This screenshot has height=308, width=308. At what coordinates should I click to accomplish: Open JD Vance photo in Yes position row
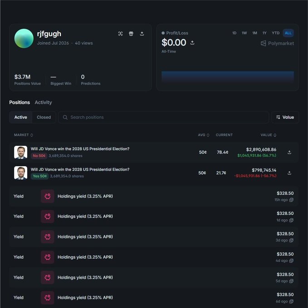click(21, 173)
